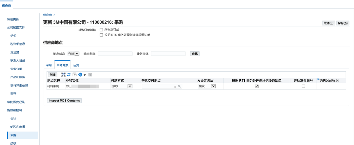Open 快速更新 in sidebar
This screenshot has height=145, width=354.
pyautogui.click(x=13, y=19)
